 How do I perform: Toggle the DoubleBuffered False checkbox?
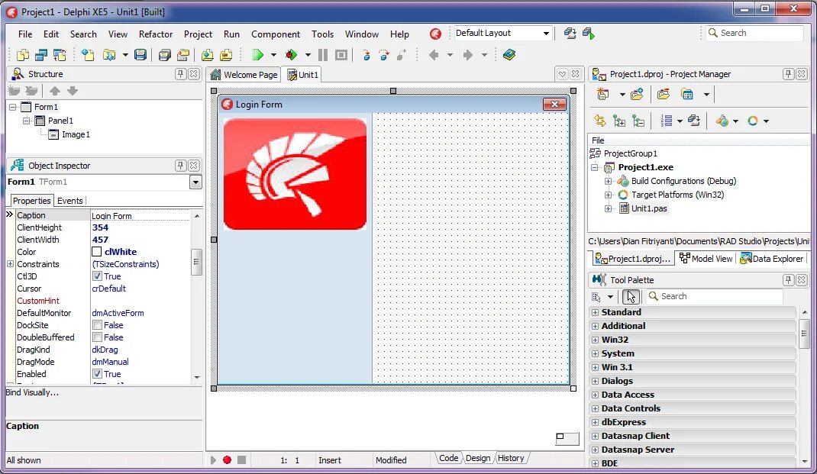click(x=97, y=337)
